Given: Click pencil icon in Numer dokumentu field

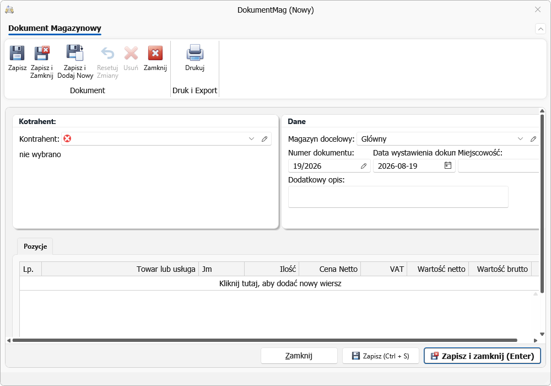Looking at the screenshot, I should (x=364, y=166).
